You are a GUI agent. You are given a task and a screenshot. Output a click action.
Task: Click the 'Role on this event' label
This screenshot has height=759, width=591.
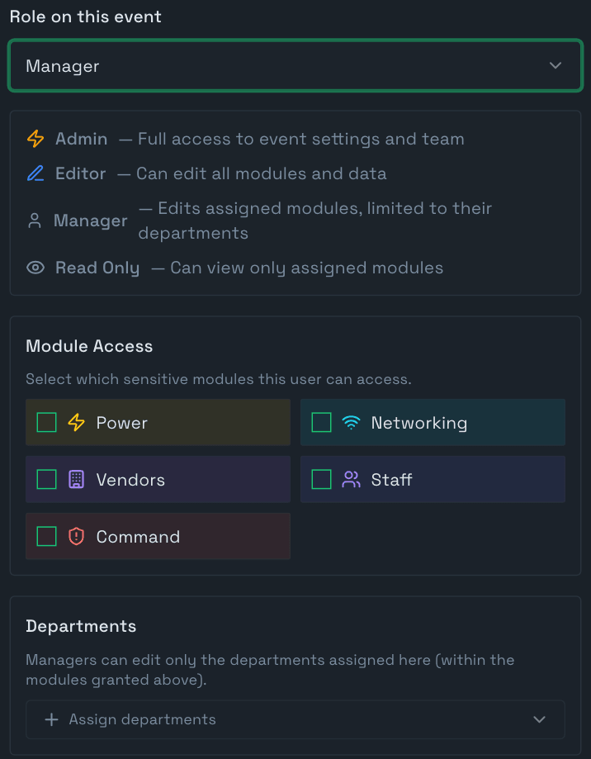tap(86, 17)
